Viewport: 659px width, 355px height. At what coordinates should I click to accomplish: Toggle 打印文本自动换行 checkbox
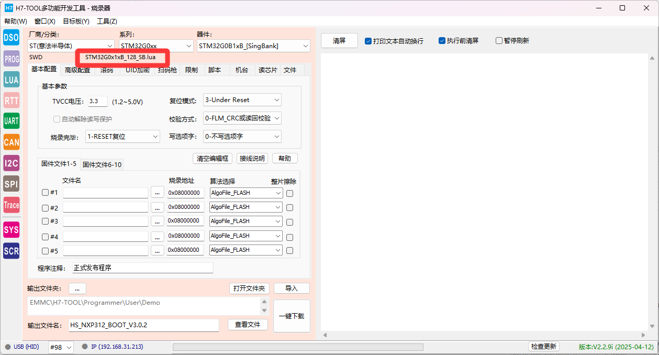(368, 41)
